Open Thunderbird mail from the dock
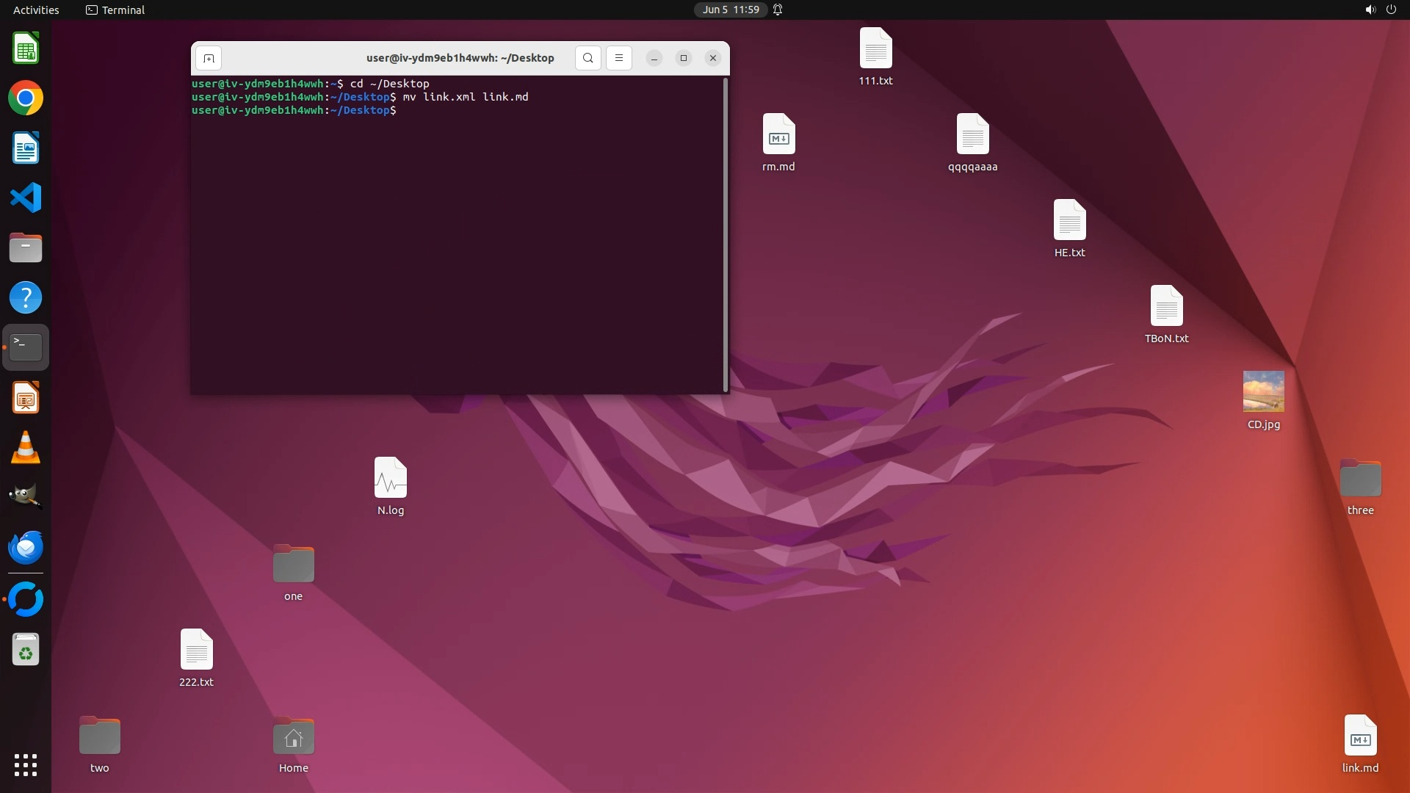Viewport: 1410px width, 793px height. [x=26, y=547]
